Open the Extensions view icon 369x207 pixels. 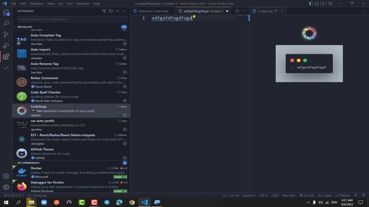pos(6,56)
